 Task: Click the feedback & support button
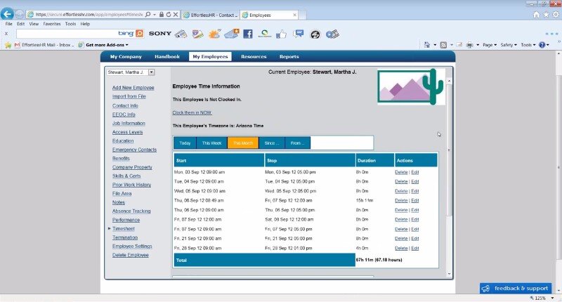516,288
